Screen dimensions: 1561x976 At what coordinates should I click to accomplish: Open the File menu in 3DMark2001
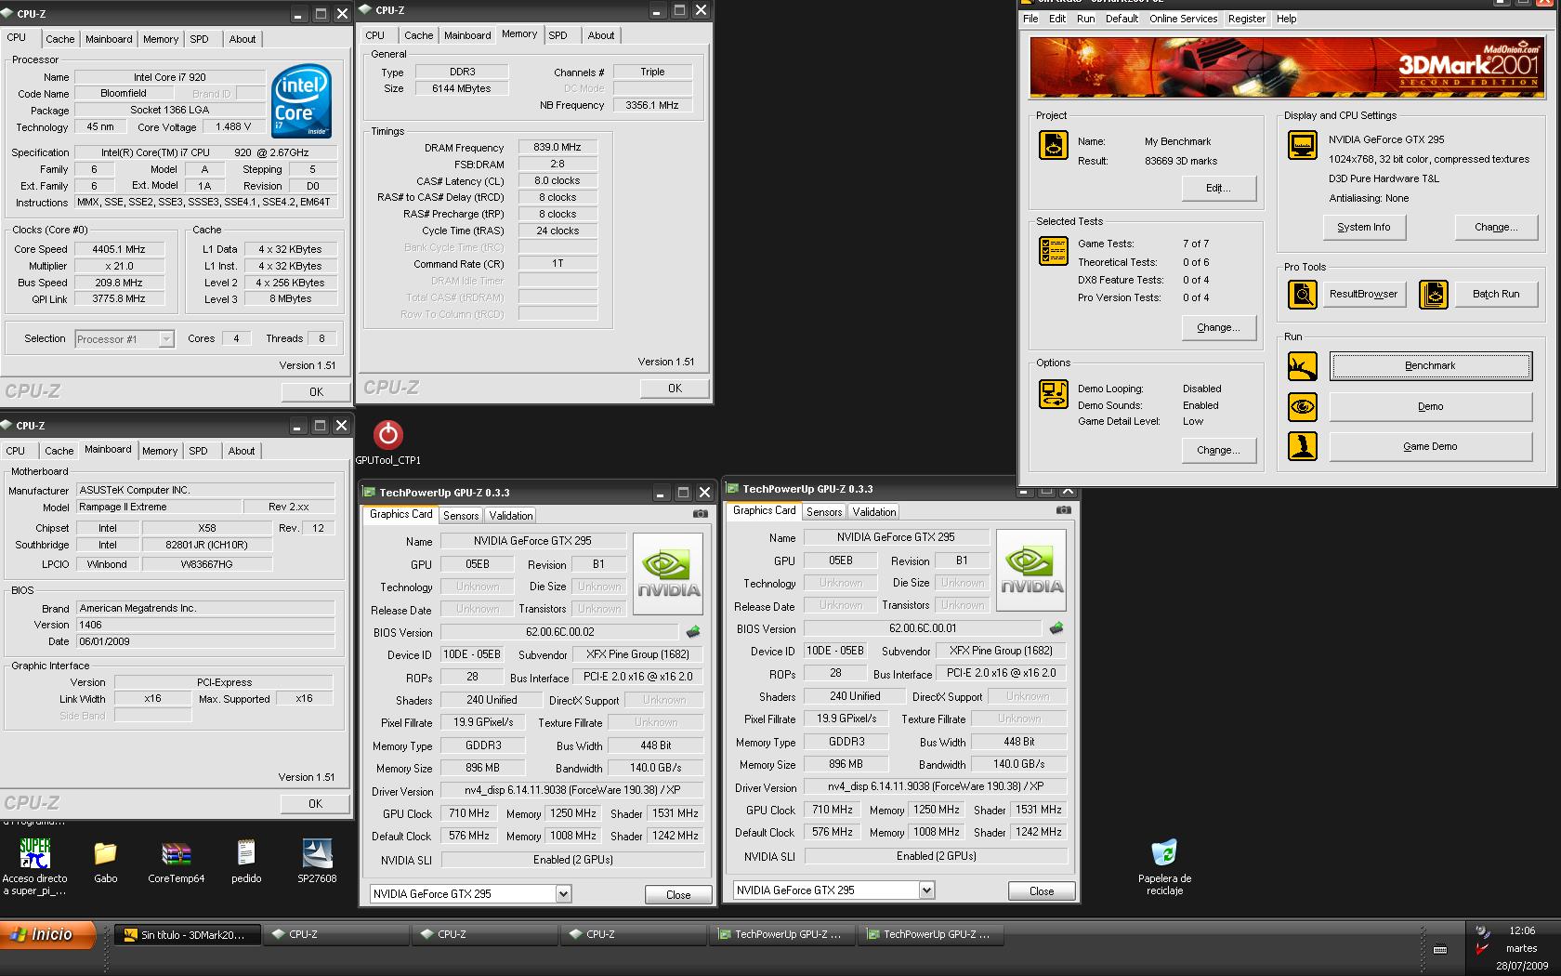(1030, 19)
